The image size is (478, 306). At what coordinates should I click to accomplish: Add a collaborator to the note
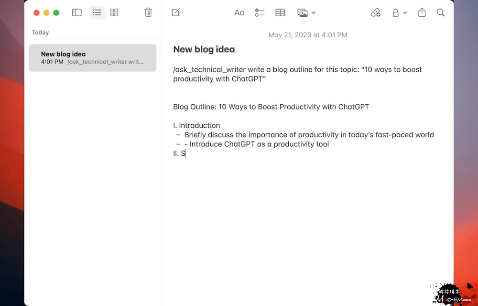coord(376,13)
